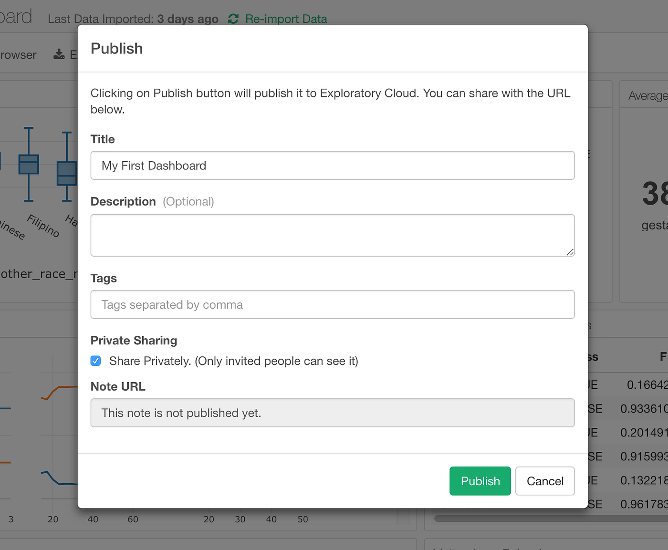
Task: Click the export download icon in the toolbar
Action: click(58, 54)
